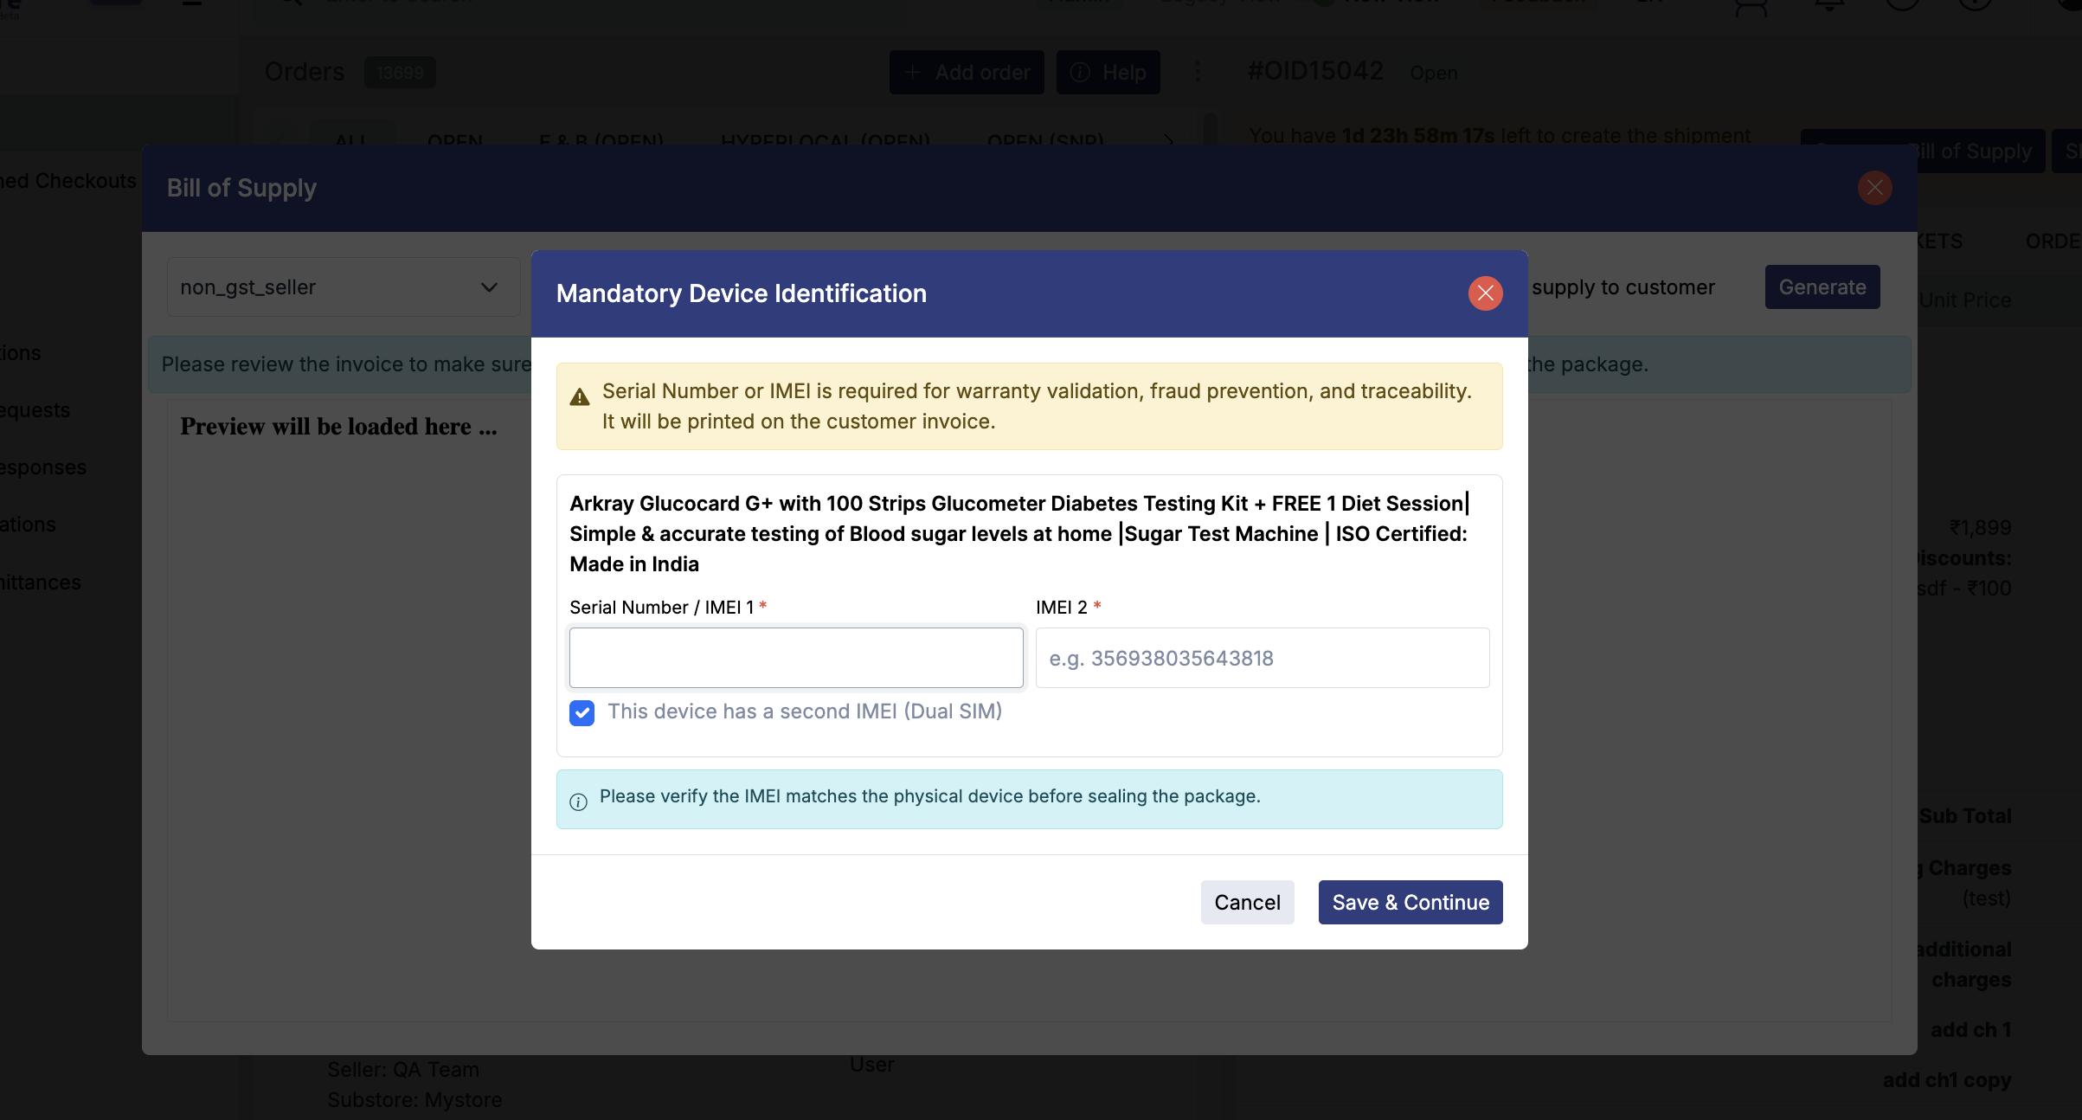Click the tabs scroll-right chevron in Orders
Viewport: 2082px width, 1120px height.
1168,140
